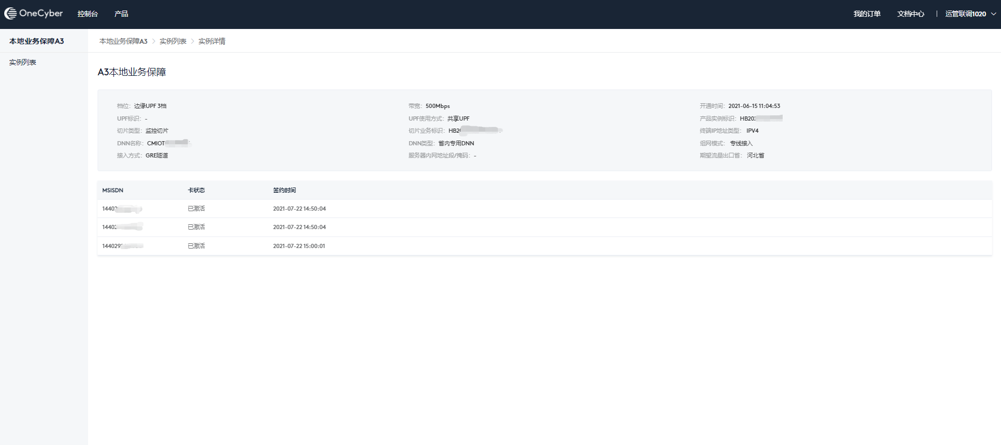1001x445 pixels.
Task: Click the MSISDN column header
Action: point(113,190)
